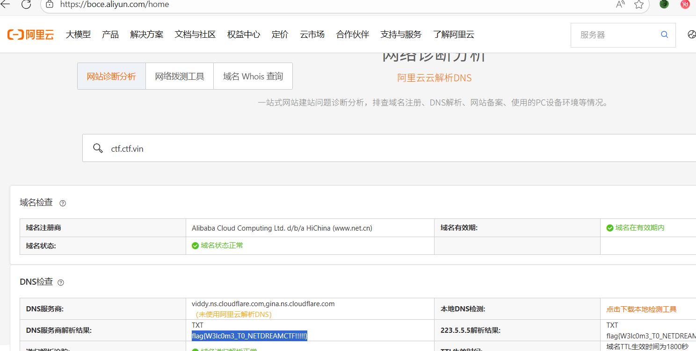The image size is (696, 351).
Task: Click the browser refresh icon
Action: click(x=26, y=4)
